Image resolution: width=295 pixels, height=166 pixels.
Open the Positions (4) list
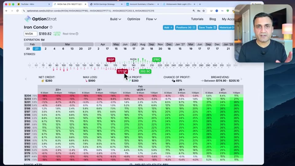coord(186,27)
